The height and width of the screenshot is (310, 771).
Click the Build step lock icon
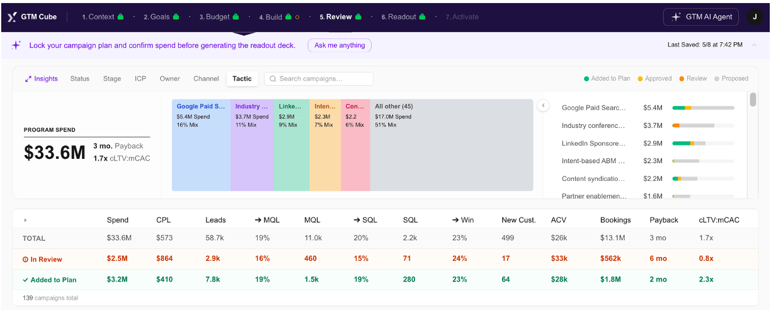[x=288, y=17]
